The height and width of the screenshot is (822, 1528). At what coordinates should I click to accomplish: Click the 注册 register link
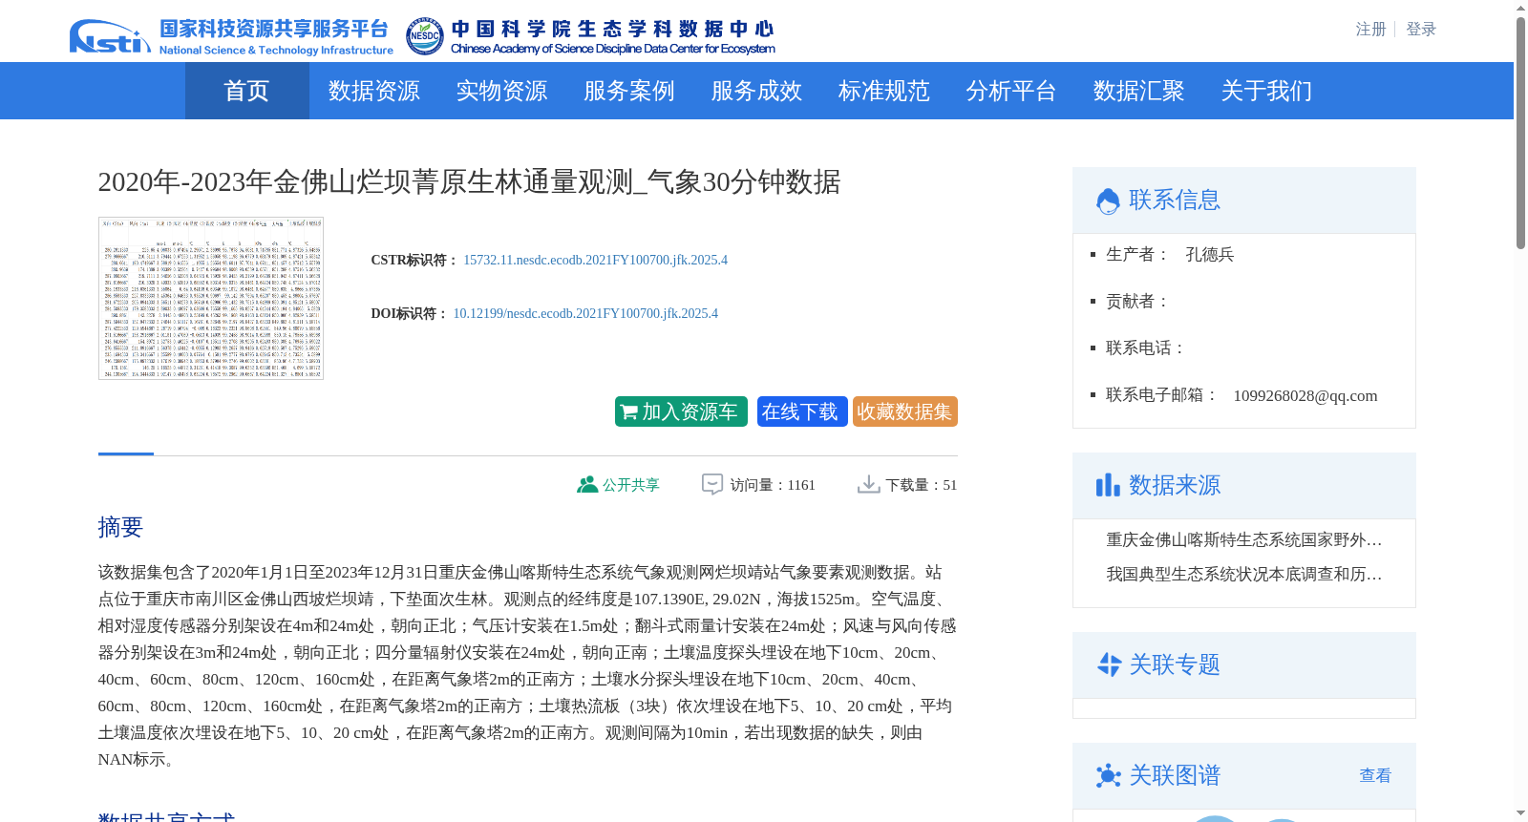pyautogui.click(x=1370, y=30)
